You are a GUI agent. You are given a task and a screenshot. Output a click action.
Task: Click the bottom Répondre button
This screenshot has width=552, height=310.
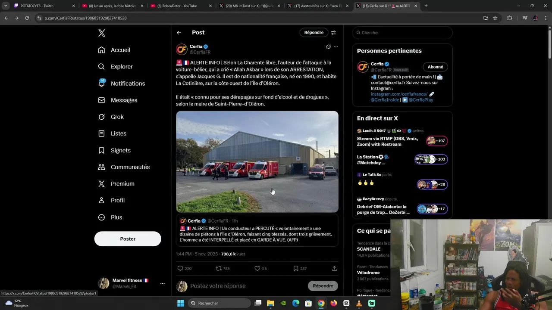323,286
